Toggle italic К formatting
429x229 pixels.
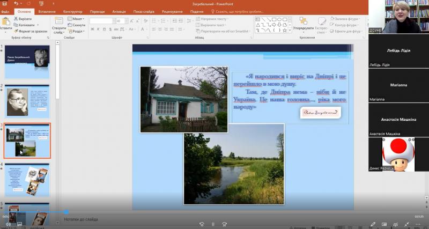[98, 29]
